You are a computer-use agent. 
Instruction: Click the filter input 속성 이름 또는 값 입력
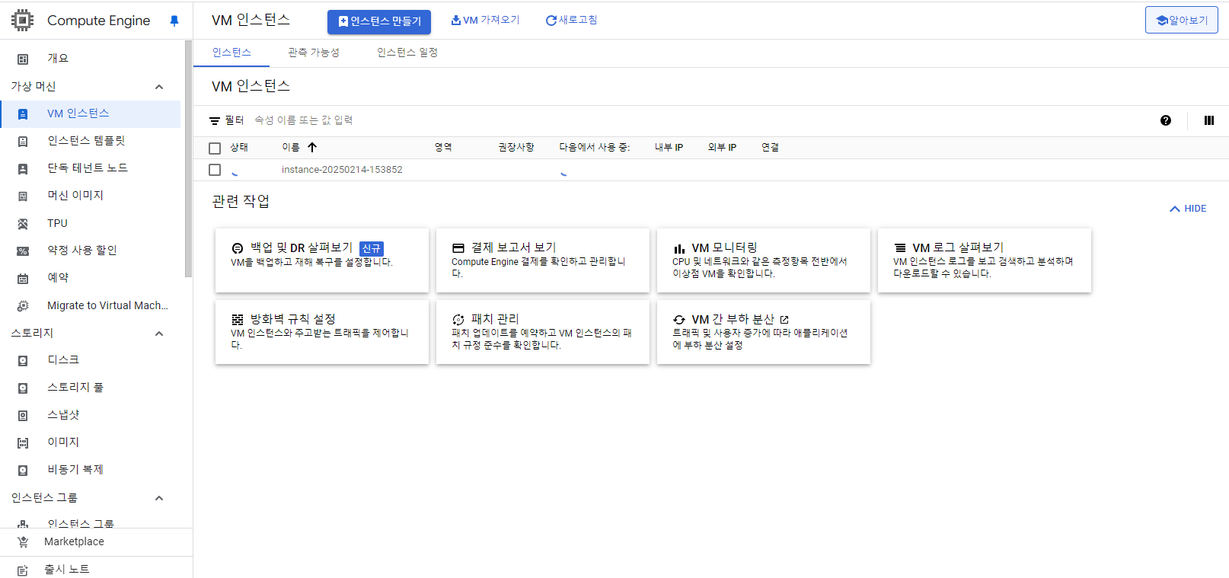(303, 120)
